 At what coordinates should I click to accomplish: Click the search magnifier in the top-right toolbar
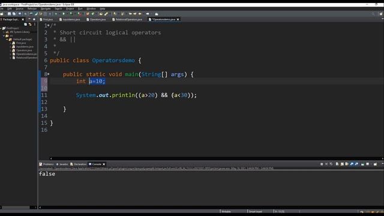pos(373,14)
